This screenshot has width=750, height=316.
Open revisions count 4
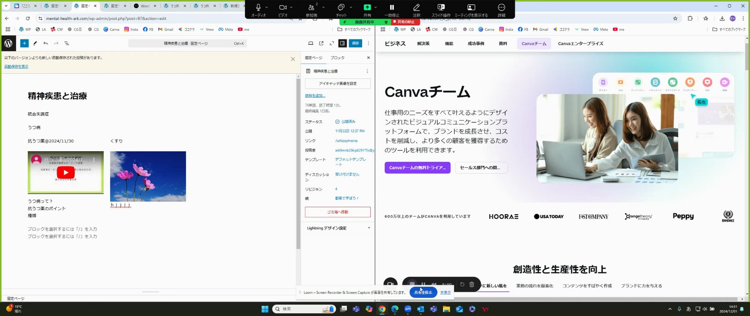(336, 189)
